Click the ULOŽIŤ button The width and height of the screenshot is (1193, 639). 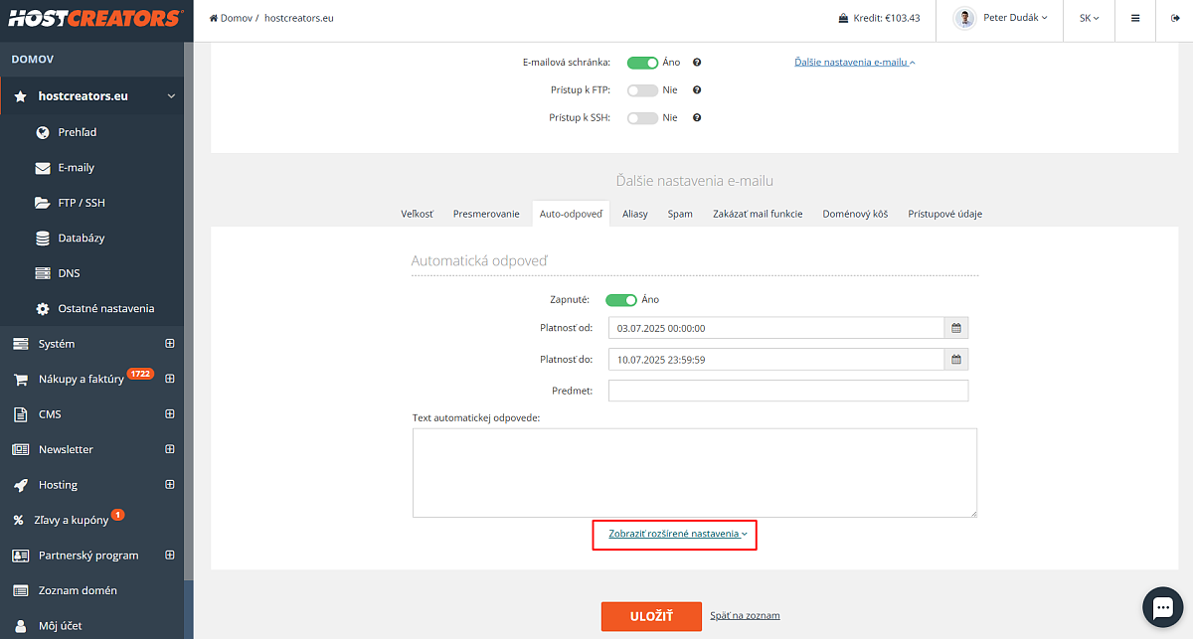tap(651, 616)
